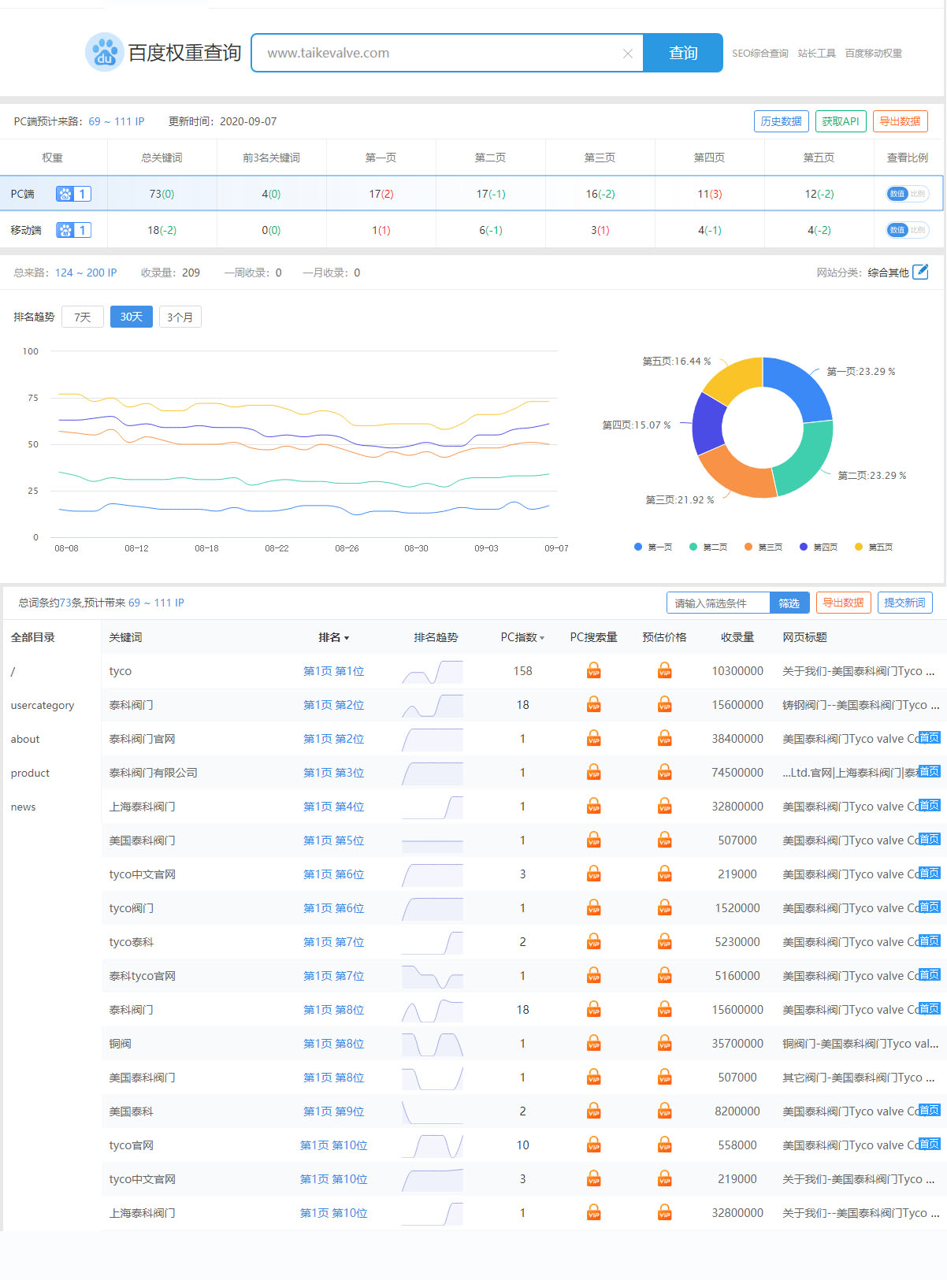Click VIP lock in PC搜索量 for tyco
947x1280 pixels.
594,670
